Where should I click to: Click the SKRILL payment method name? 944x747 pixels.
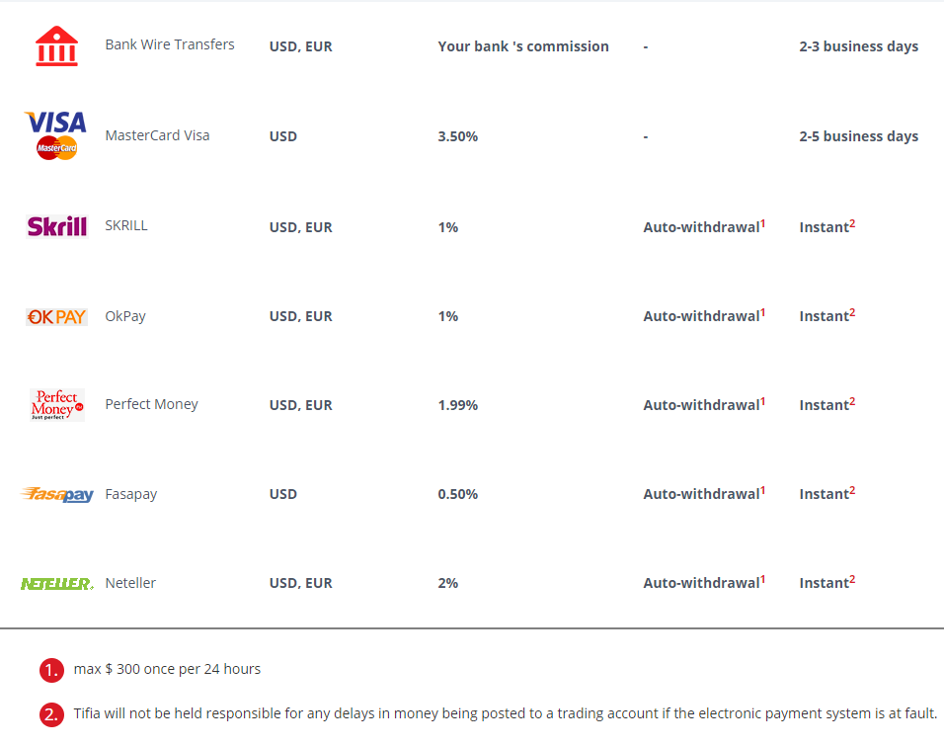[126, 225]
